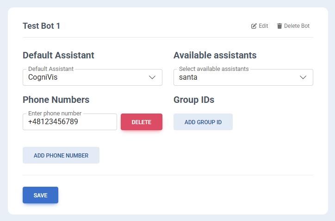The height and width of the screenshot is (221, 335).
Task: Click the "Available assistants" section heading
Action: [215, 55]
